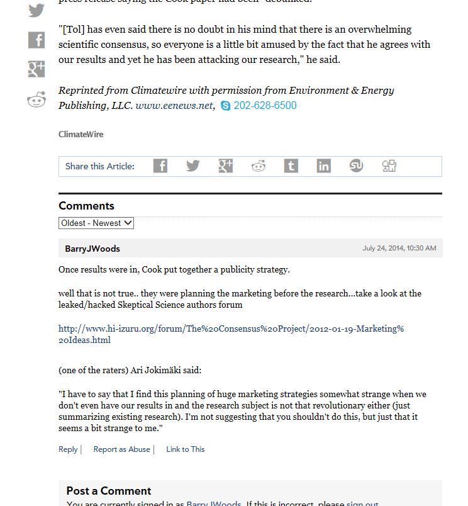Viewport: 468px width, 506px height.
Task: Call the 202-628-6500 Skype number link
Action: pyautogui.click(x=265, y=106)
